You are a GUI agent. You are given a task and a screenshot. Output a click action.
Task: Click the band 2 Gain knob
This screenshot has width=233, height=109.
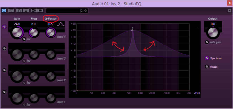(x=17, y=76)
